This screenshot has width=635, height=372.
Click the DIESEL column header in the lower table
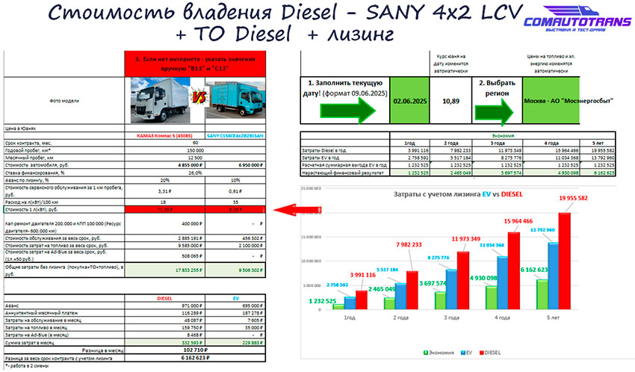click(x=165, y=298)
